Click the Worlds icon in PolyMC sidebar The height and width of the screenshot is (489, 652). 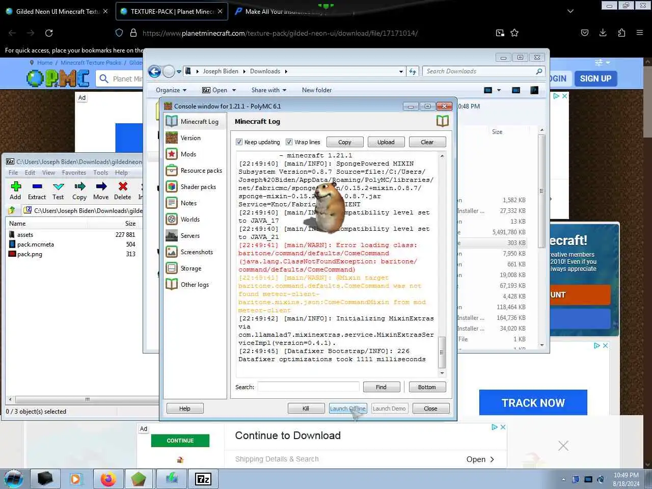[172, 220]
